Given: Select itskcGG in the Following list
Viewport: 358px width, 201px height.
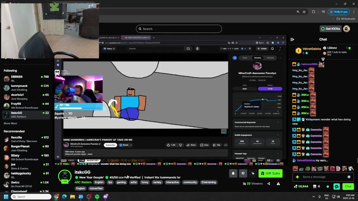Looking at the screenshot, I should [x=26, y=115].
